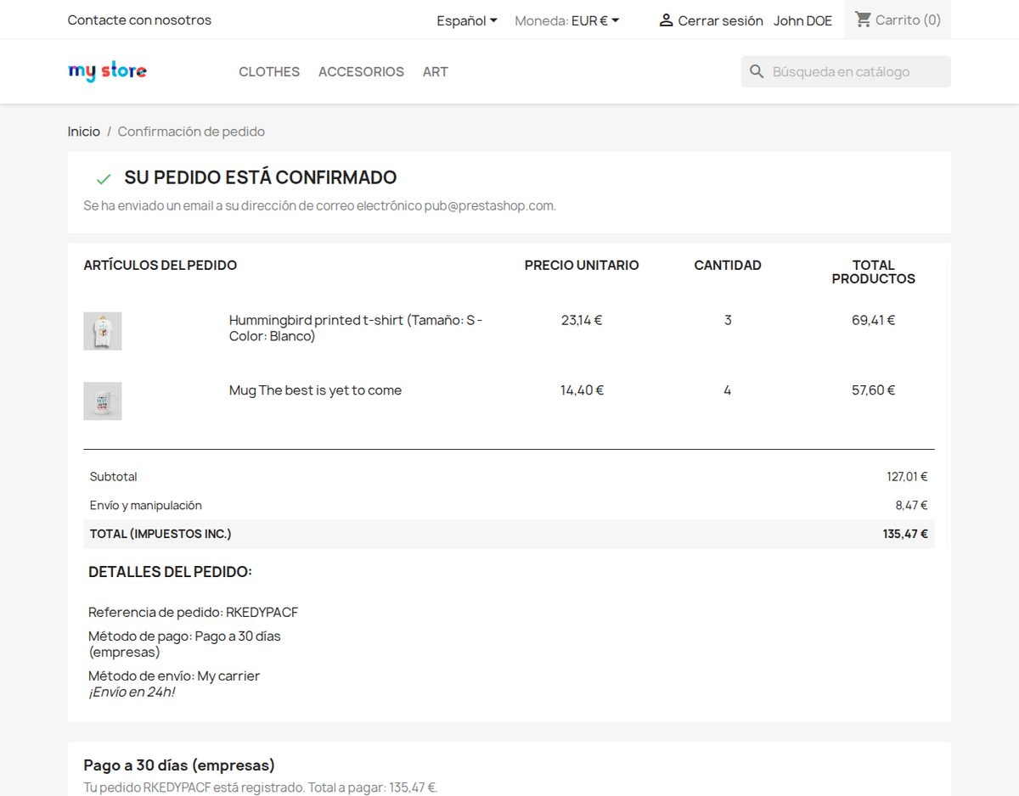
Task: Click the 57,60 € product total
Action: [874, 390]
